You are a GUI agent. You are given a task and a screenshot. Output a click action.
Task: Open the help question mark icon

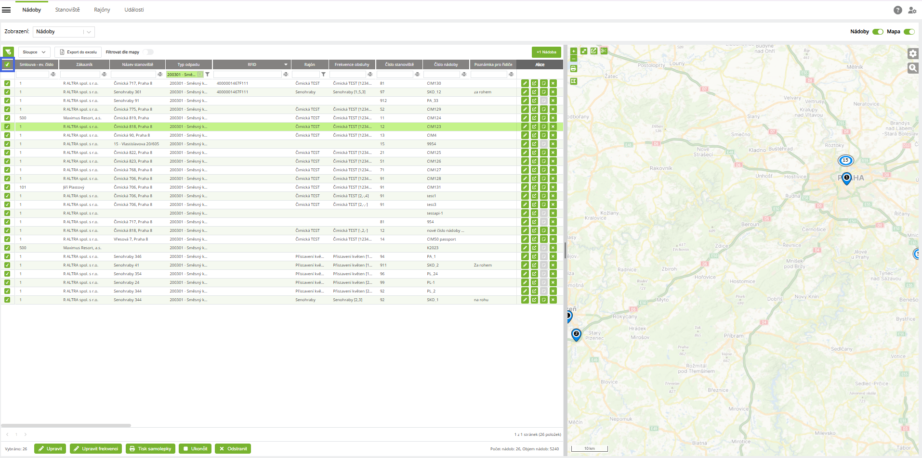897,10
